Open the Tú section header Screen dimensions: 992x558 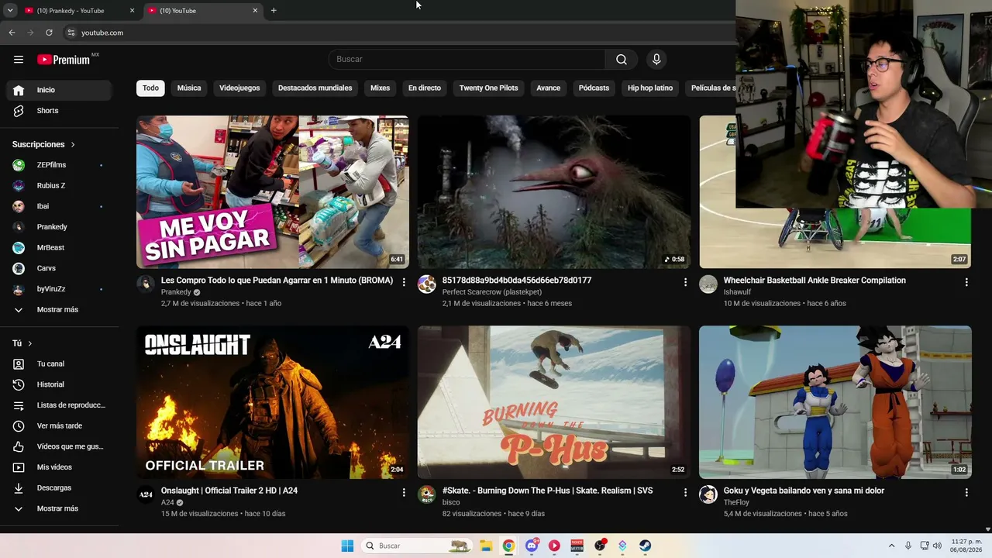point(22,343)
